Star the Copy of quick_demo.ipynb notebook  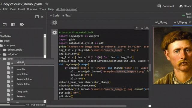click(47, 4)
